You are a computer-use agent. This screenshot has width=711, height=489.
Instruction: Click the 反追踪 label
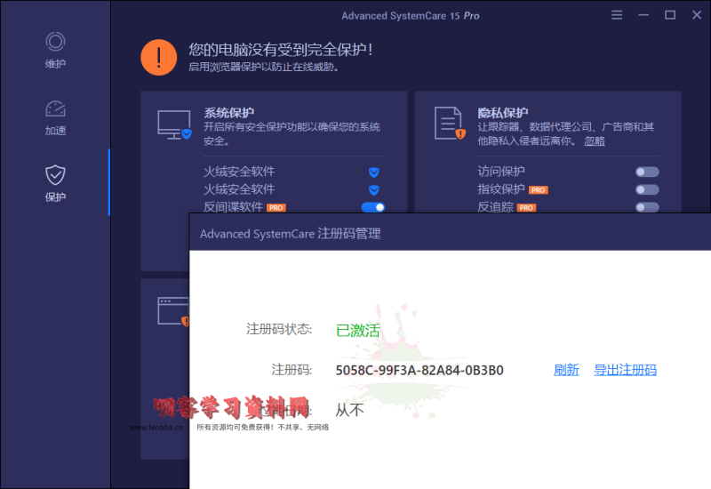tap(495, 207)
